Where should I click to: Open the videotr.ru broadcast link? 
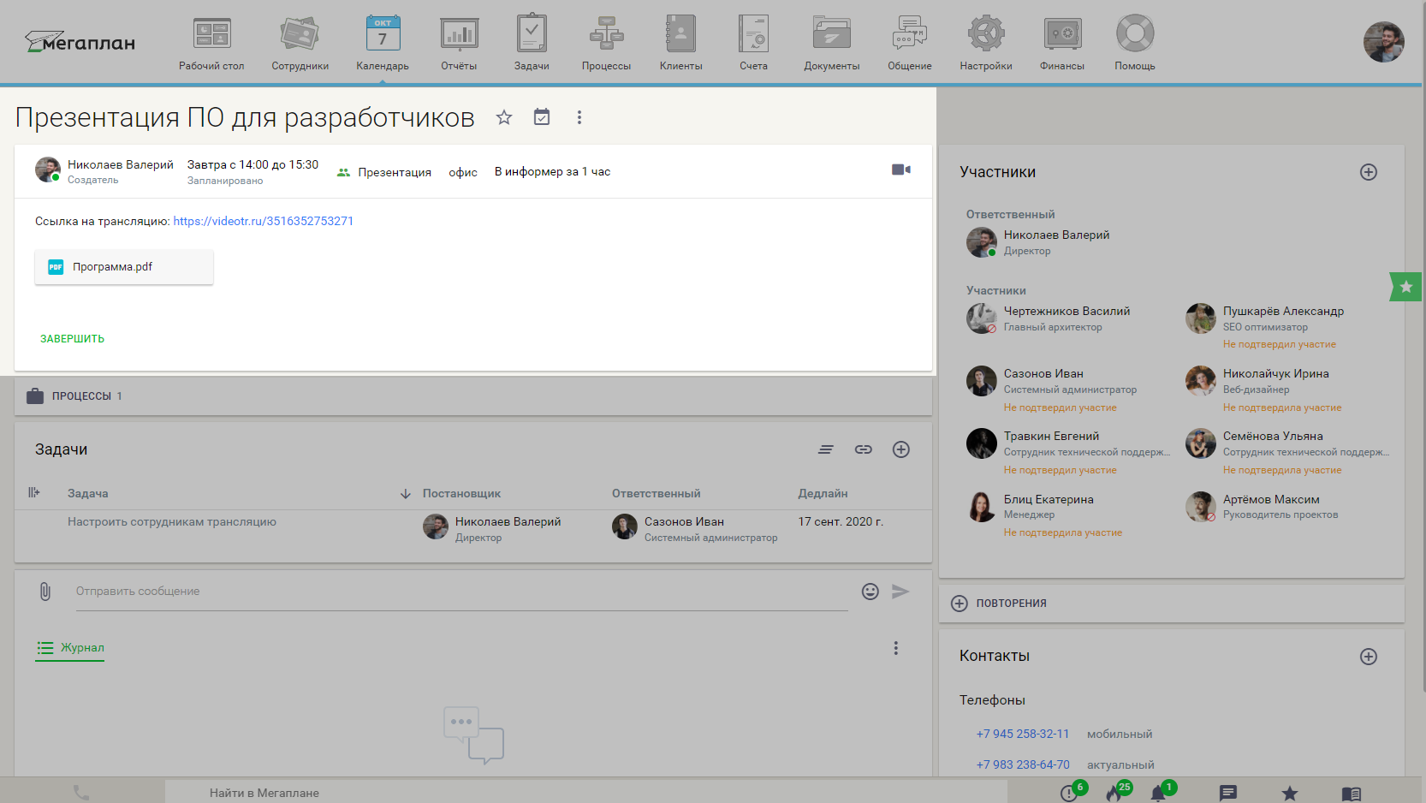click(x=263, y=221)
